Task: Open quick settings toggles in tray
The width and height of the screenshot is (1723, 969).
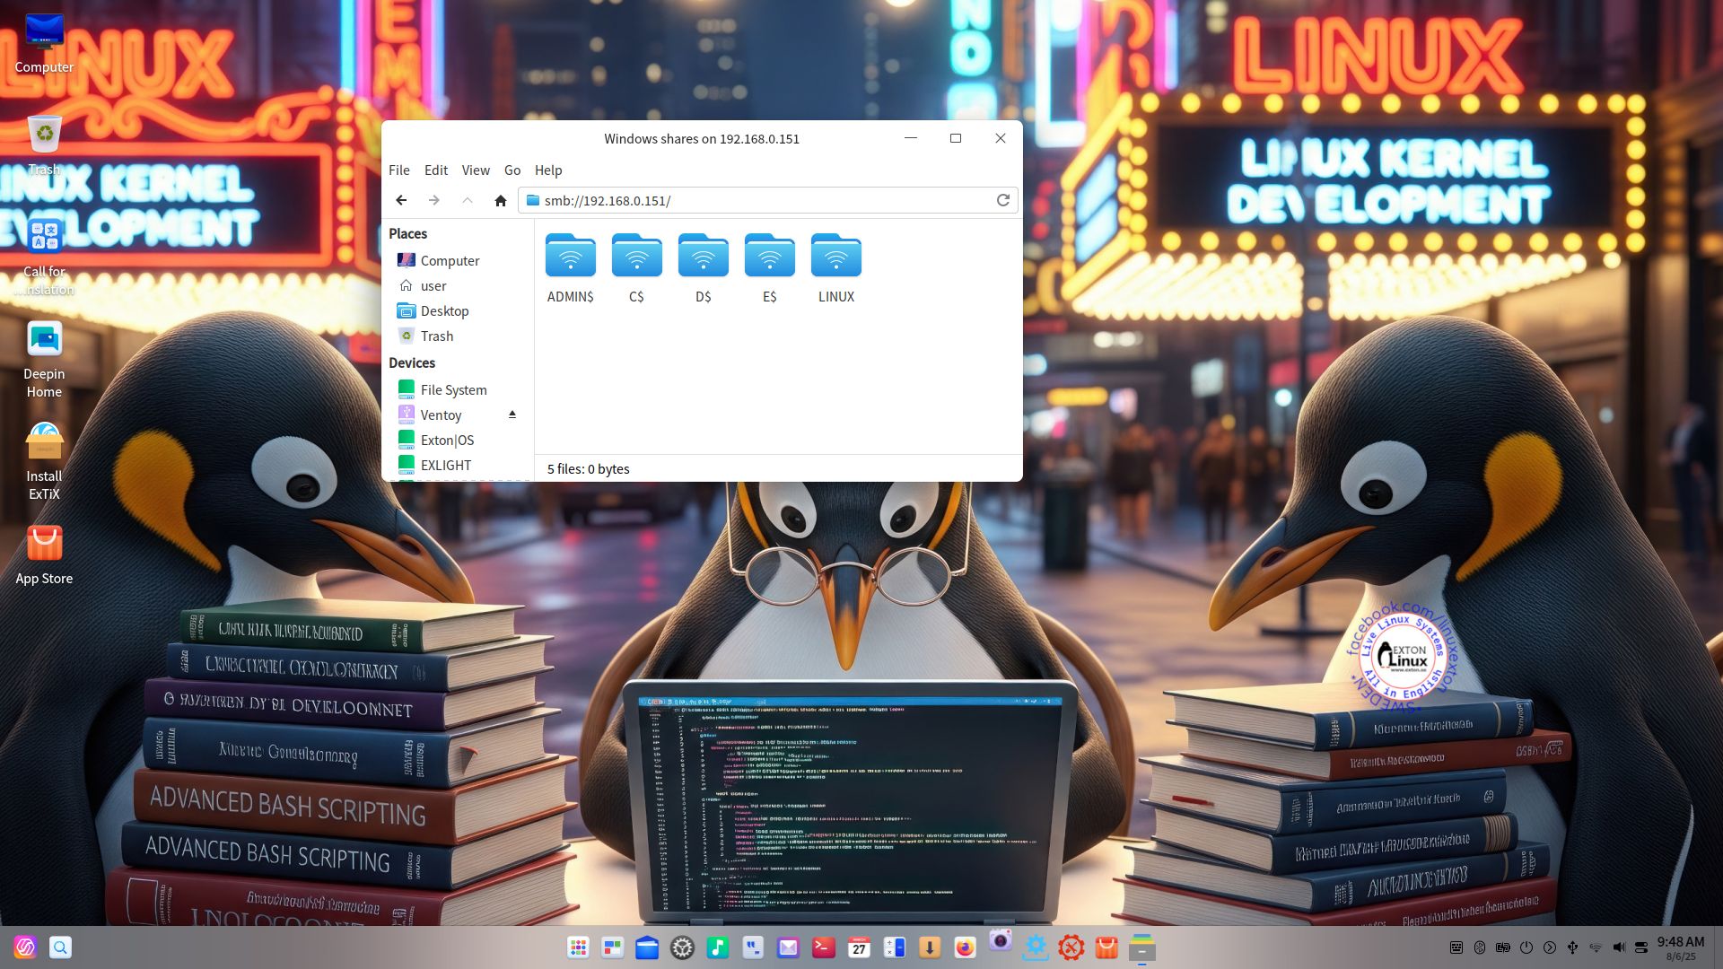Action: click(x=1641, y=947)
